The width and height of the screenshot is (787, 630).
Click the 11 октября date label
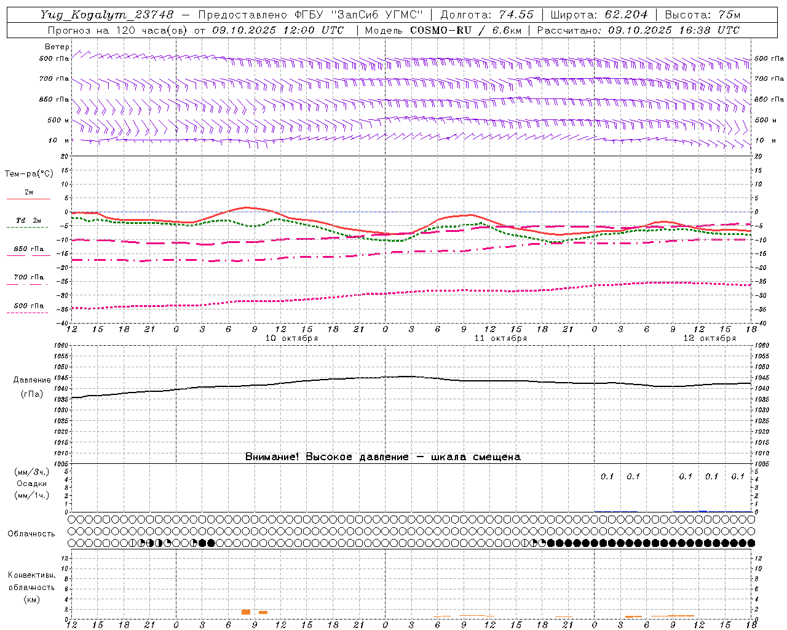click(x=500, y=338)
